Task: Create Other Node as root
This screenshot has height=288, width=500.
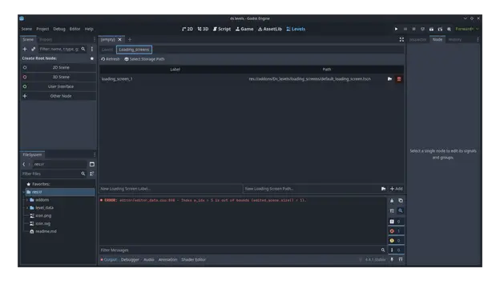Action: click(x=58, y=96)
